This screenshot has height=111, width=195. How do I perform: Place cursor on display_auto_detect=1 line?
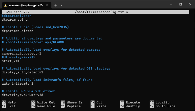(22, 72)
